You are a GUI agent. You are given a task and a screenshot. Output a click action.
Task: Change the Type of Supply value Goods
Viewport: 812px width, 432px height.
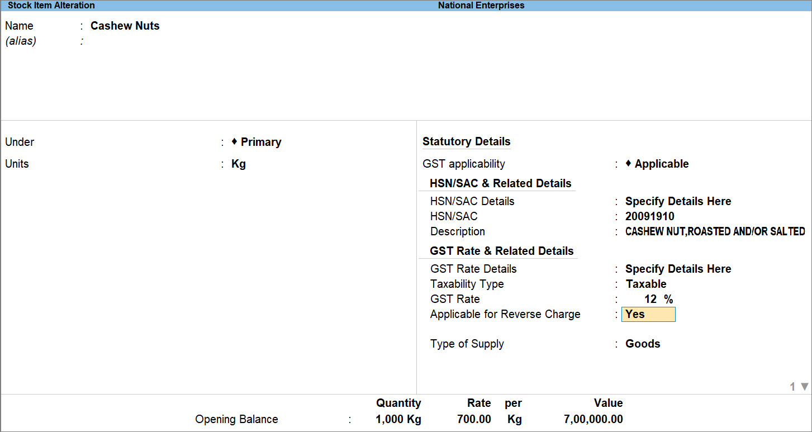(643, 344)
